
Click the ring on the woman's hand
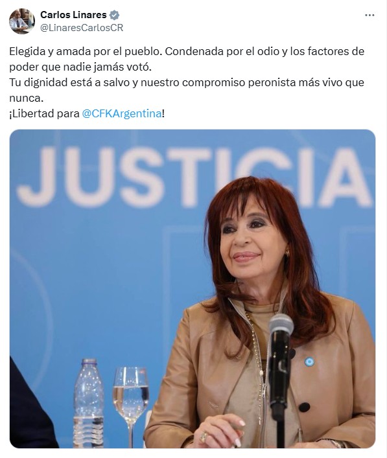click(204, 437)
